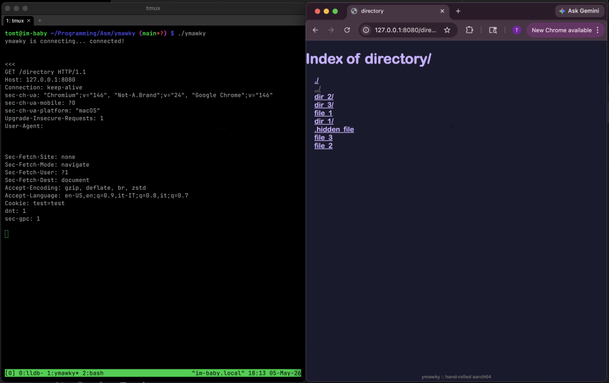Switch to tmux window 2:bash
609x383 pixels.
[93, 373]
